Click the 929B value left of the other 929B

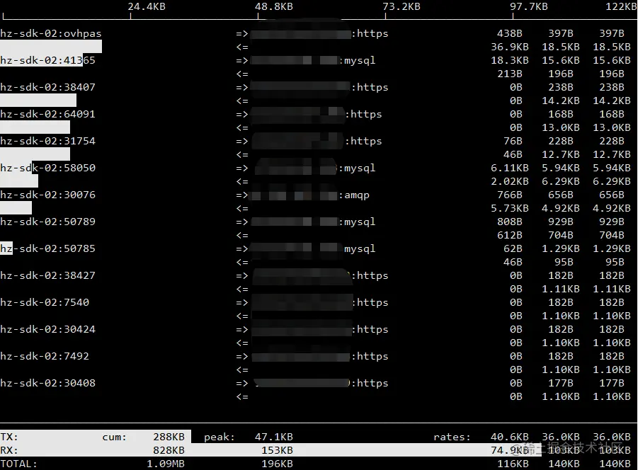click(560, 222)
